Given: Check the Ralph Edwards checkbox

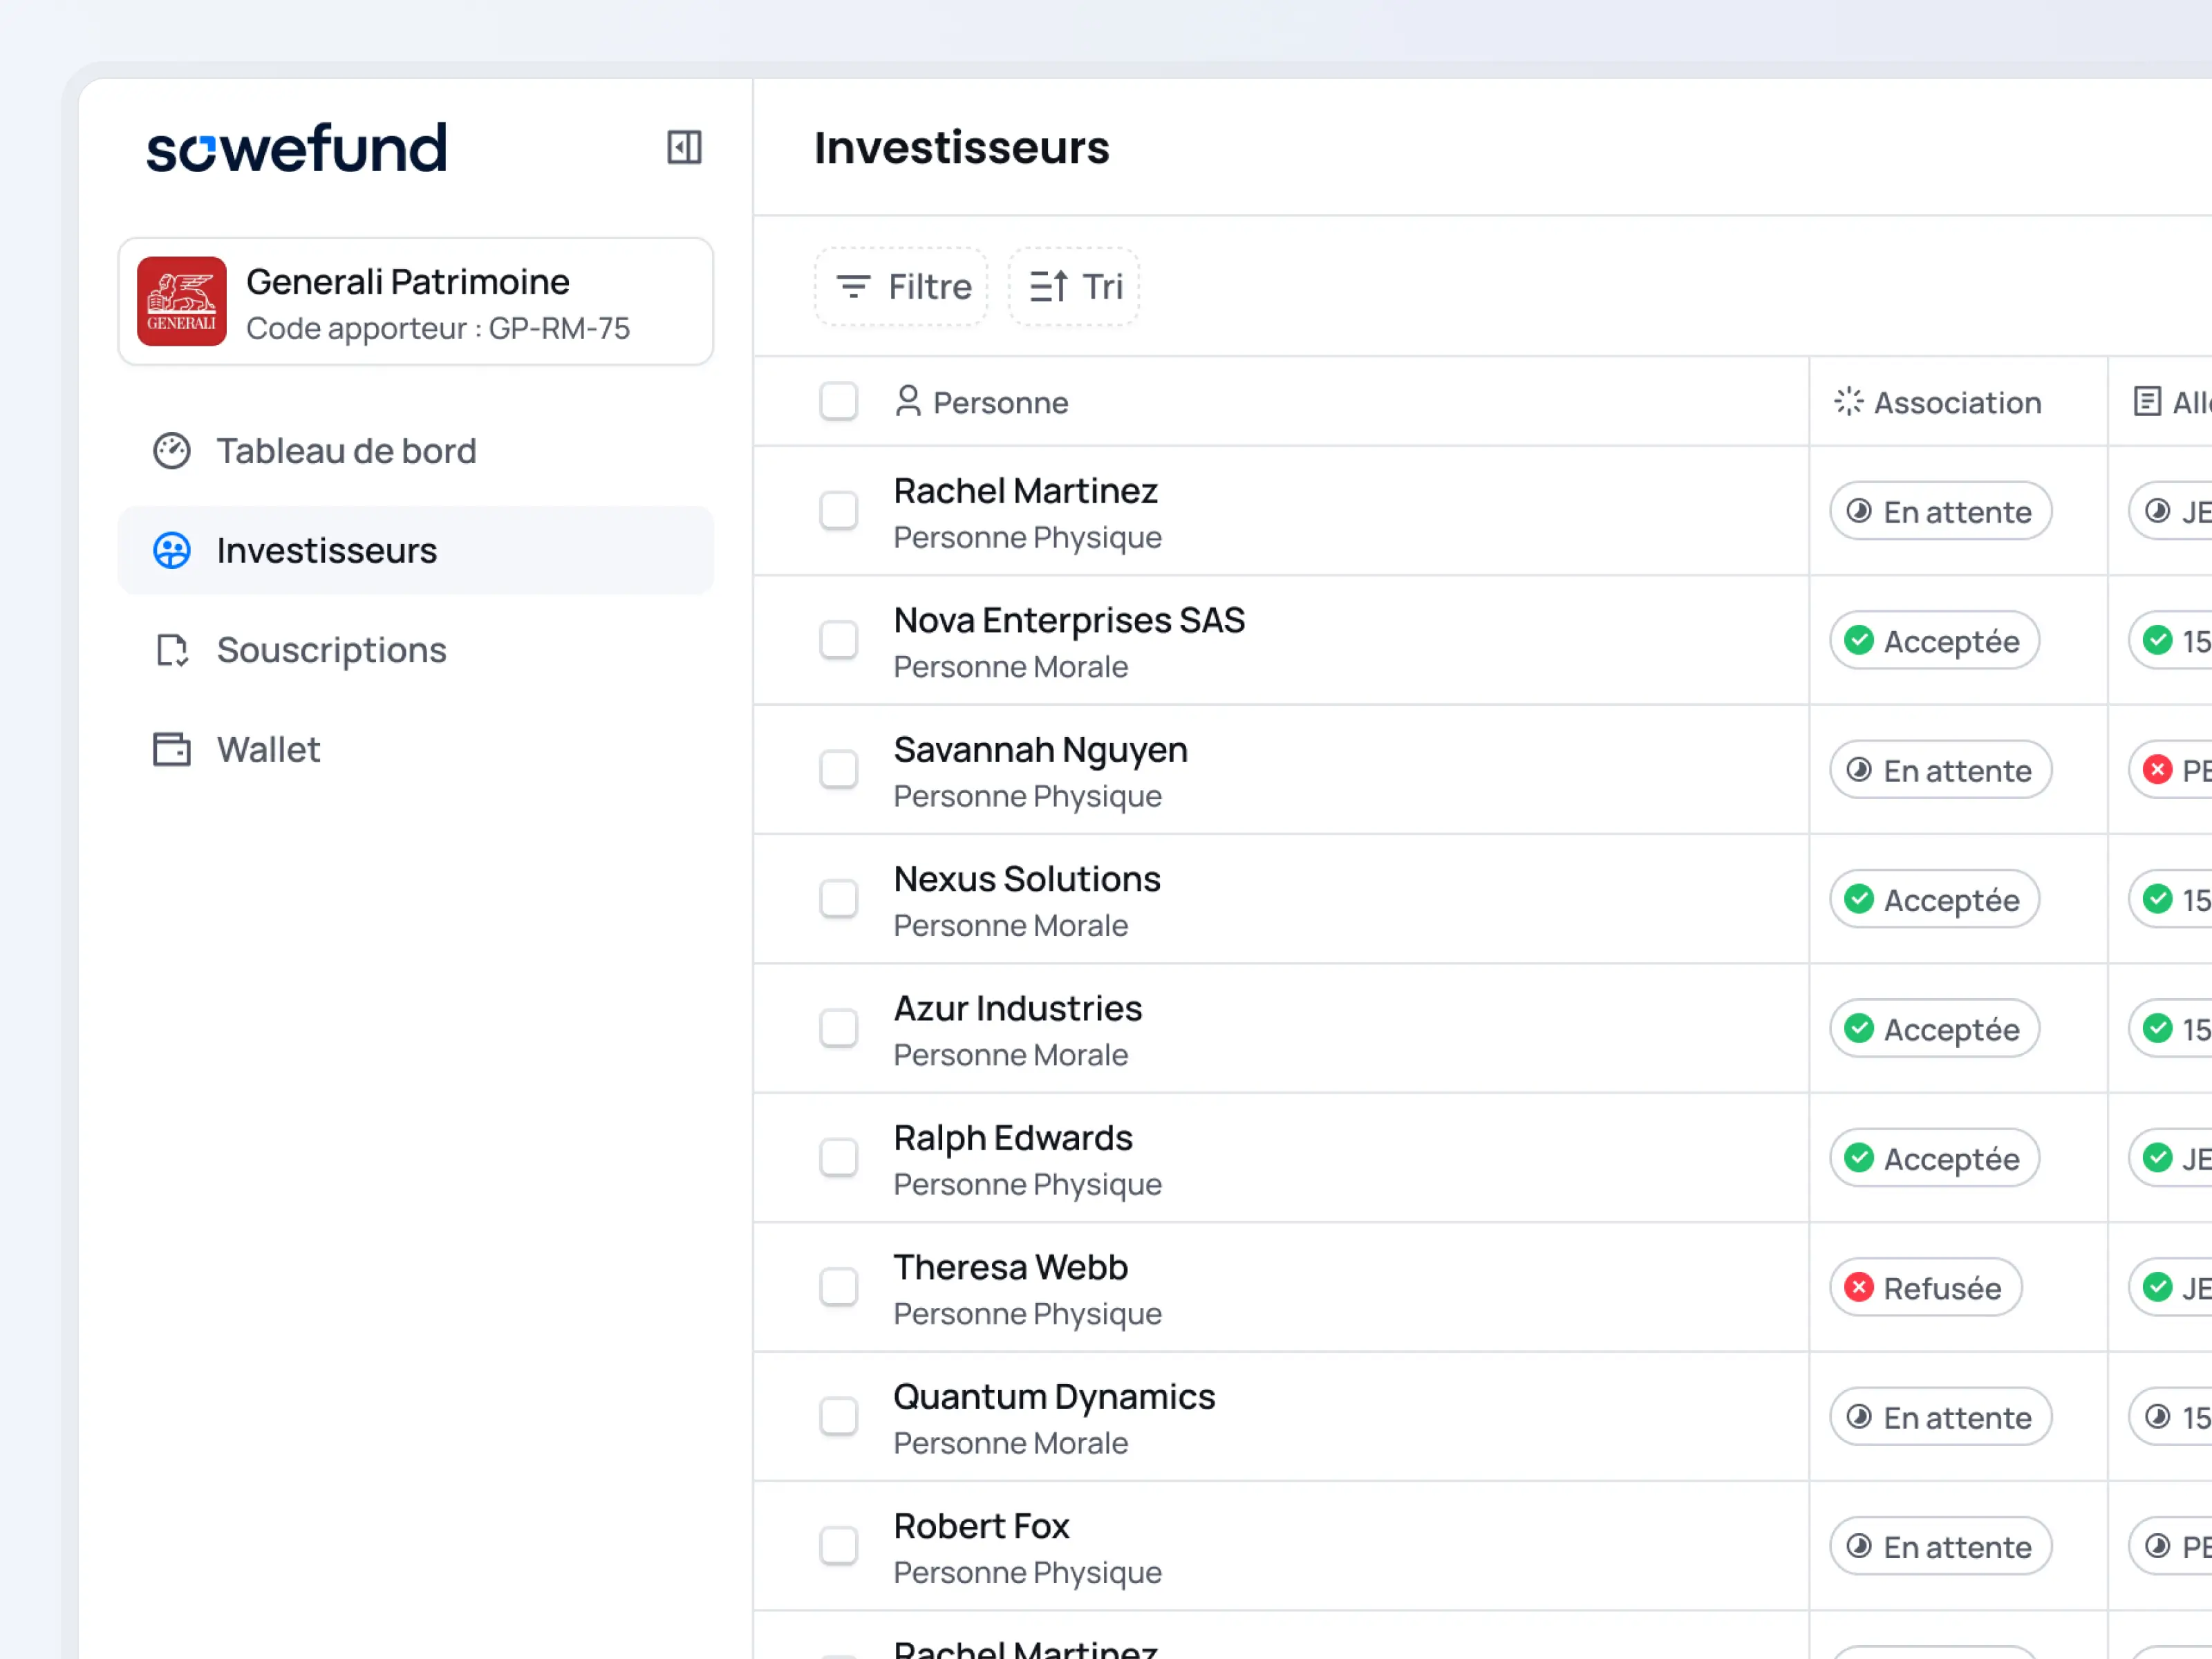Looking at the screenshot, I should pos(839,1158).
